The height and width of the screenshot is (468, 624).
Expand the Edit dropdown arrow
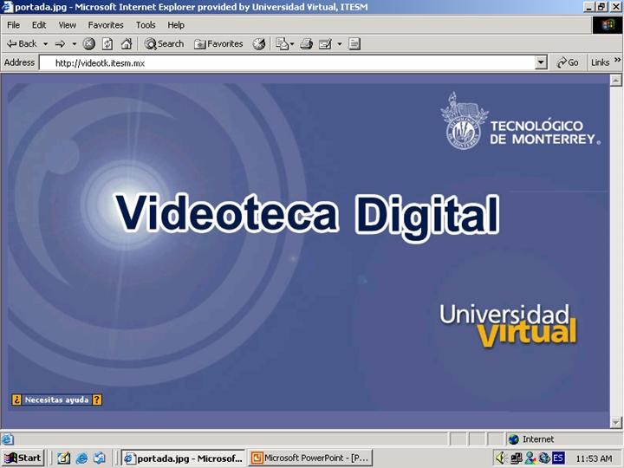click(x=340, y=44)
